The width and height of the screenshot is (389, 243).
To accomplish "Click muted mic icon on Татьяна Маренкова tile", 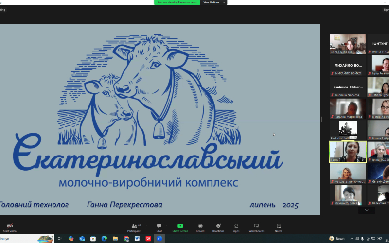I will click(333, 117).
